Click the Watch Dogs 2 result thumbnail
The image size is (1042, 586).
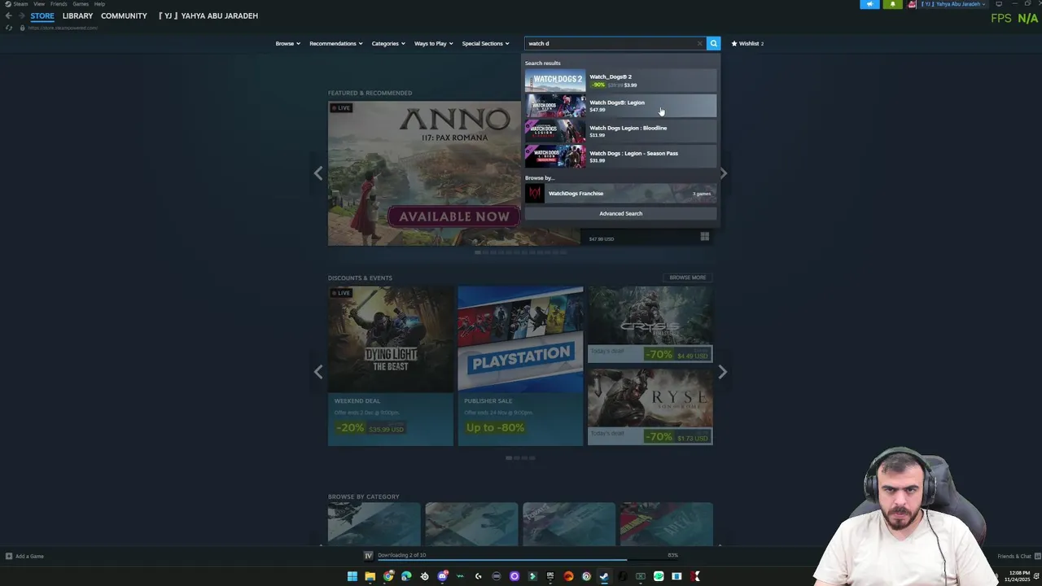[x=555, y=81]
